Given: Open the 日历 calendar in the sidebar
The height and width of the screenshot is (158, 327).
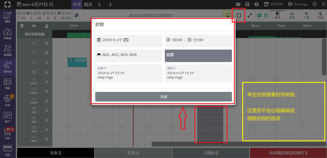Looking at the screenshot, I should pos(8,134).
